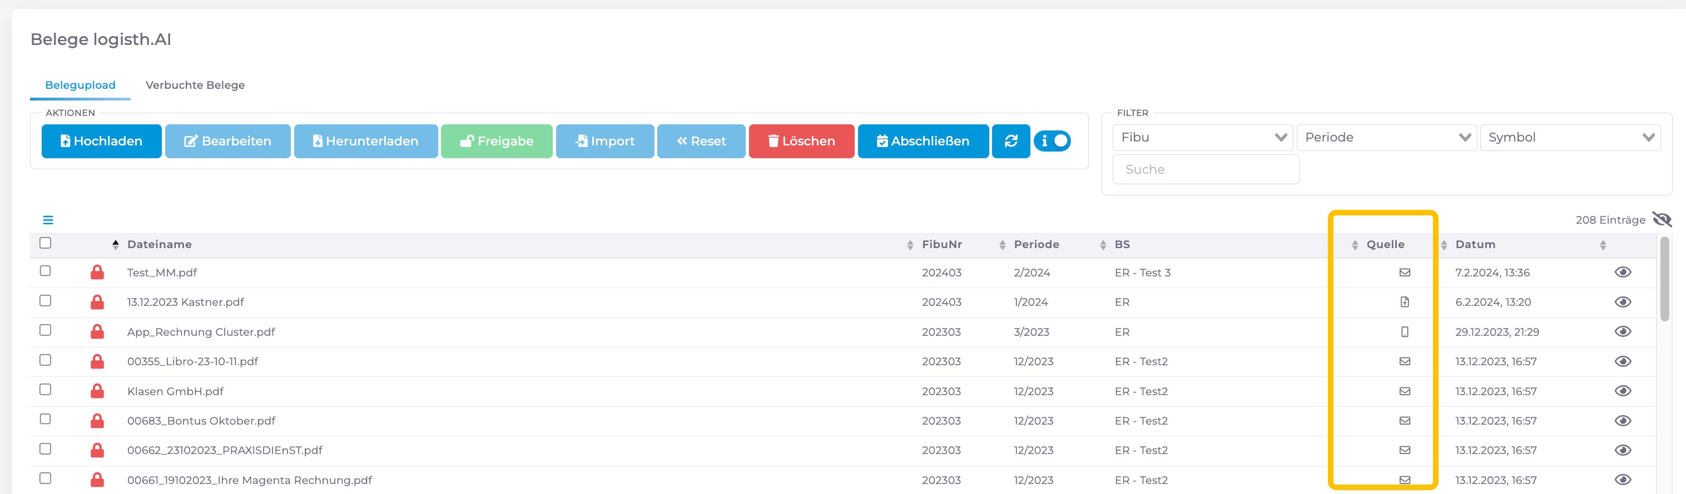Sort table by Dateiname column
The height and width of the screenshot is (494, 1686).
coord(159,244)
